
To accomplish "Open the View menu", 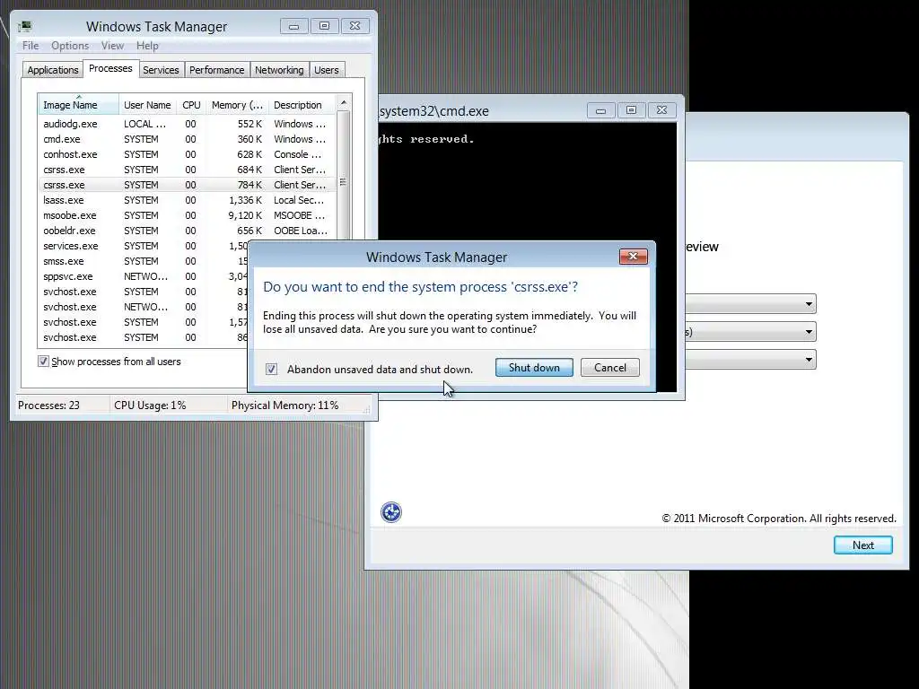I will 112,46.
